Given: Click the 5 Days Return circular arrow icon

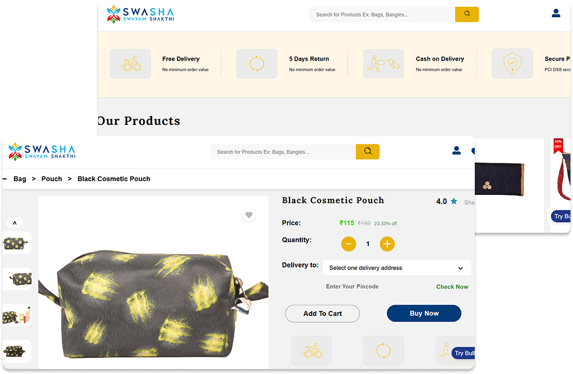Looking at the screenshot, I should 257,63.
